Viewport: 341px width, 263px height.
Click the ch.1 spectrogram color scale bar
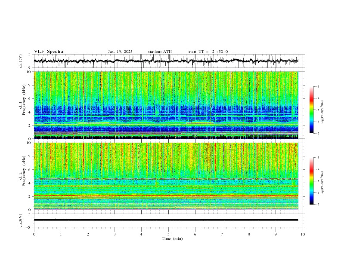click(312, 110)
